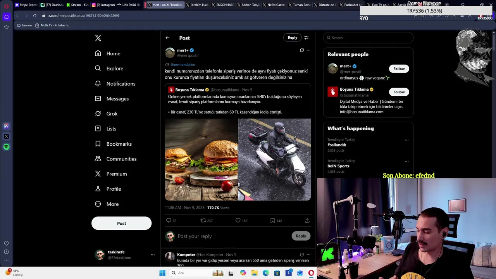Switch to the Nefes Gazetesi browser tab

(x=273, y=5)
